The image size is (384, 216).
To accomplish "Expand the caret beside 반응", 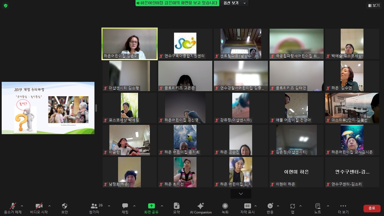I will pyautogui.click(x=278, y=206).
